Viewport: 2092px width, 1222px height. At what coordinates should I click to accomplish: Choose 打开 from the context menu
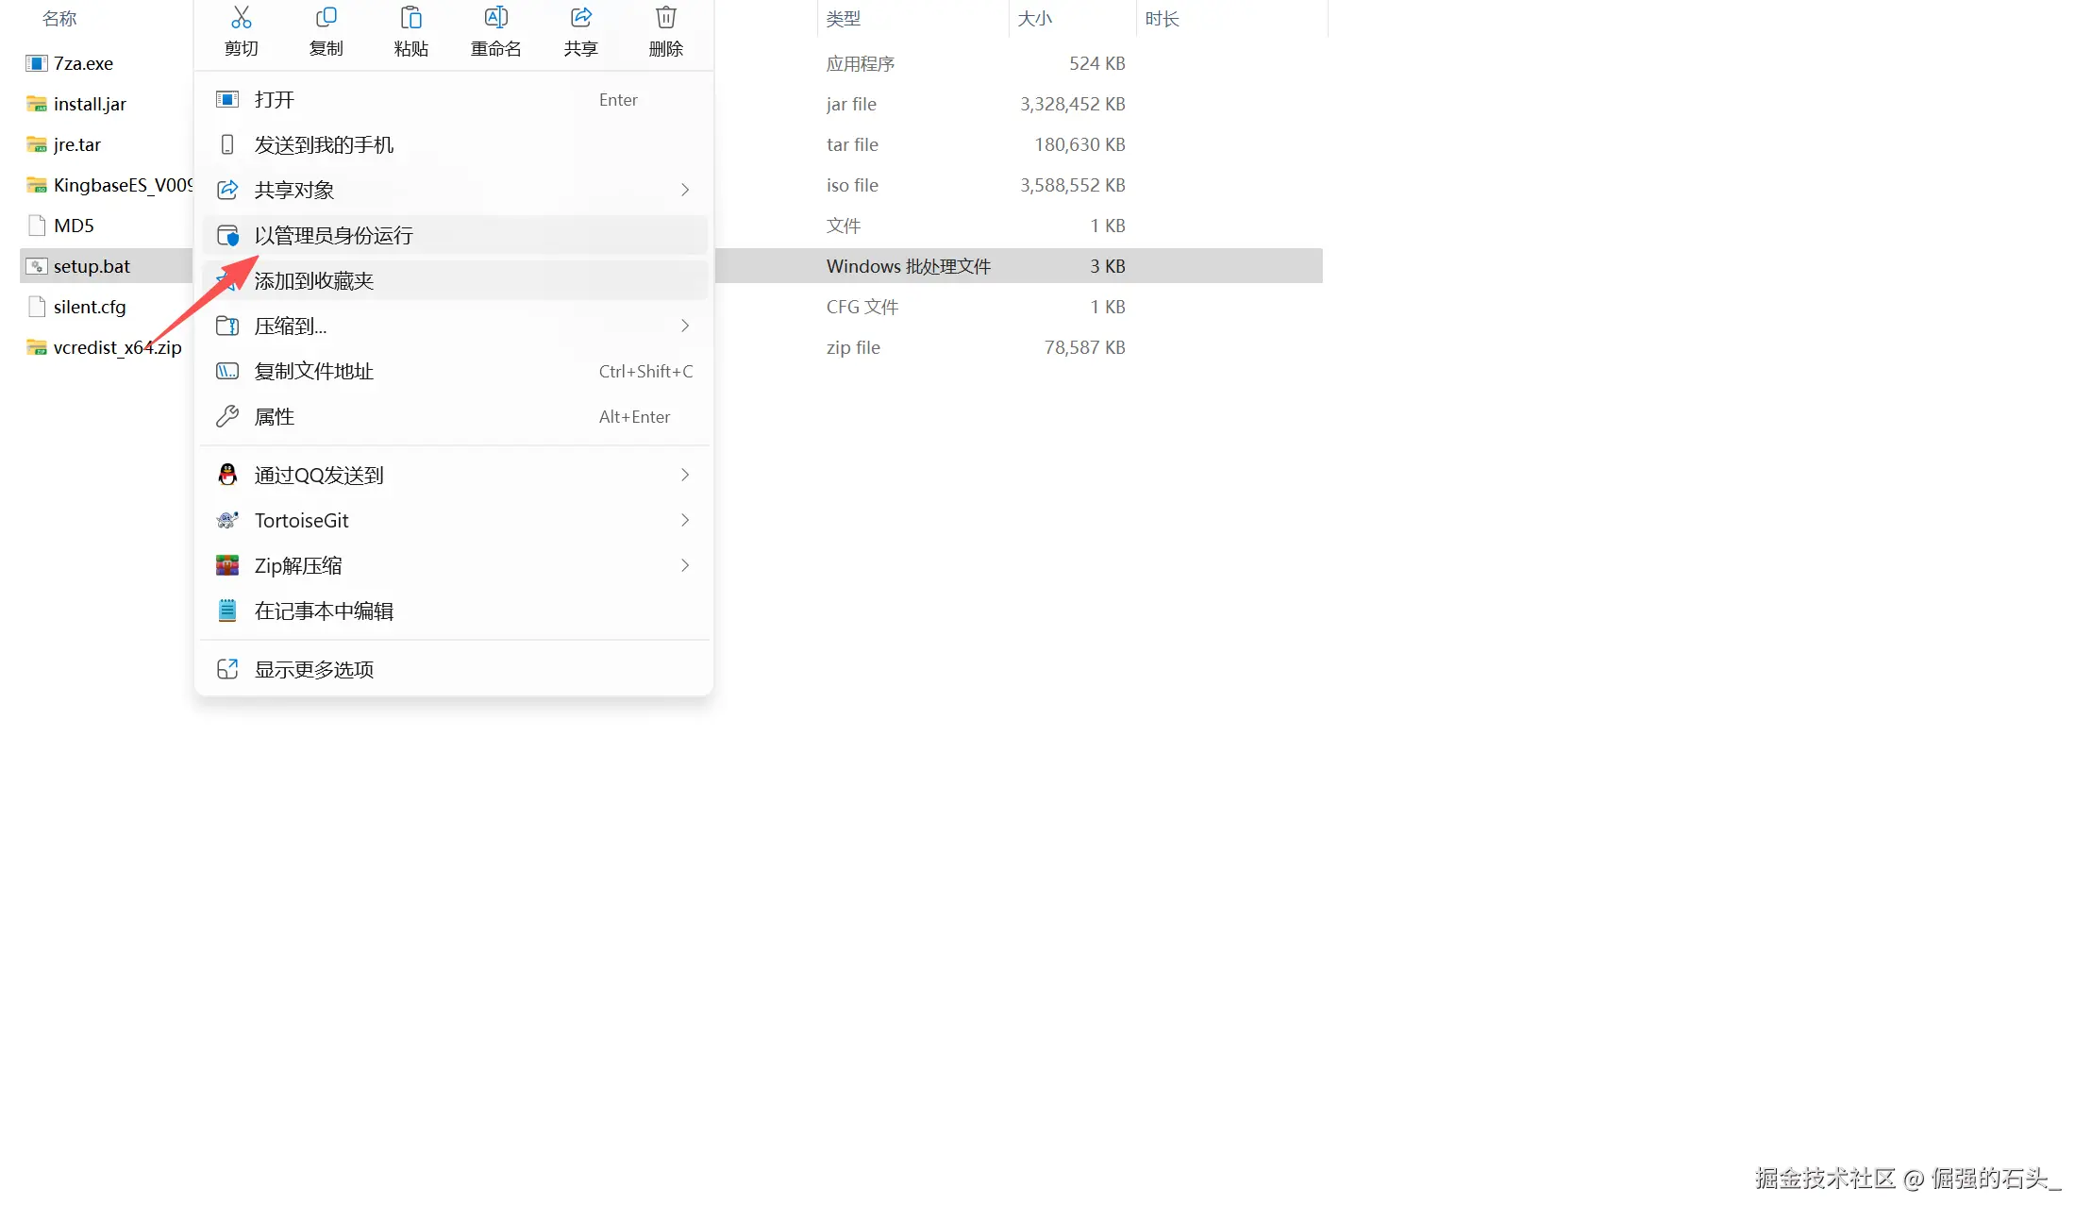click(x=274, y=99)
